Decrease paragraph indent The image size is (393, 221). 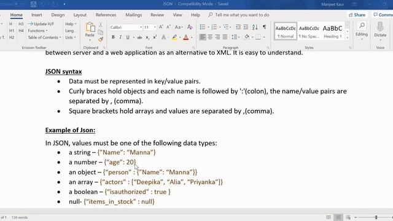(x=238, y=27)
